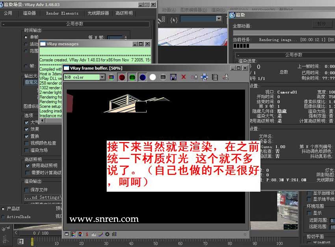335x247 pixels.
Task: Switch to alpha channel white circle
Action: tap(153, 77)
